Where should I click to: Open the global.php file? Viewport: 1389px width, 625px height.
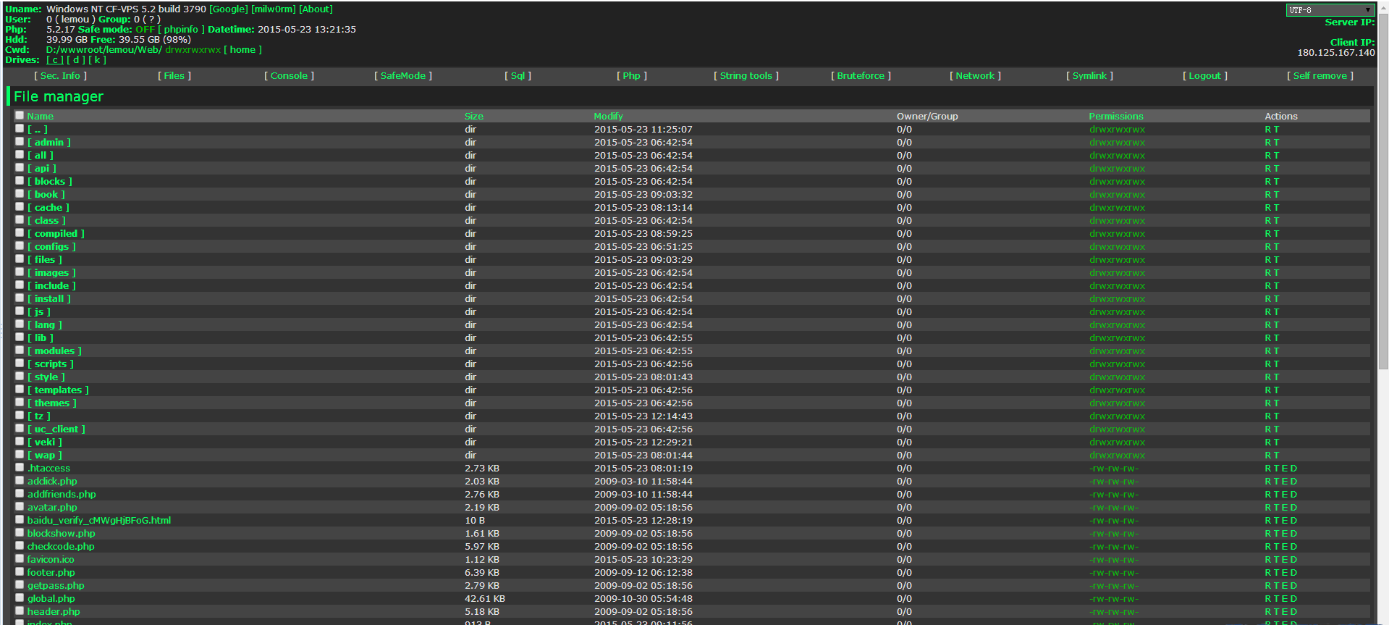51,598
